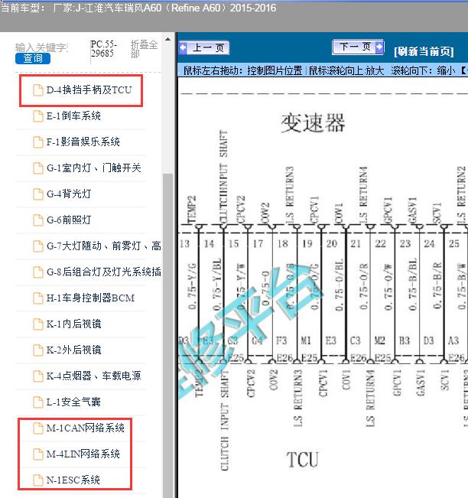The height and width of the screenshot is (498, 468).
Task: Click the file icon beside G-8后组合灯
Action: click(38, 272)
